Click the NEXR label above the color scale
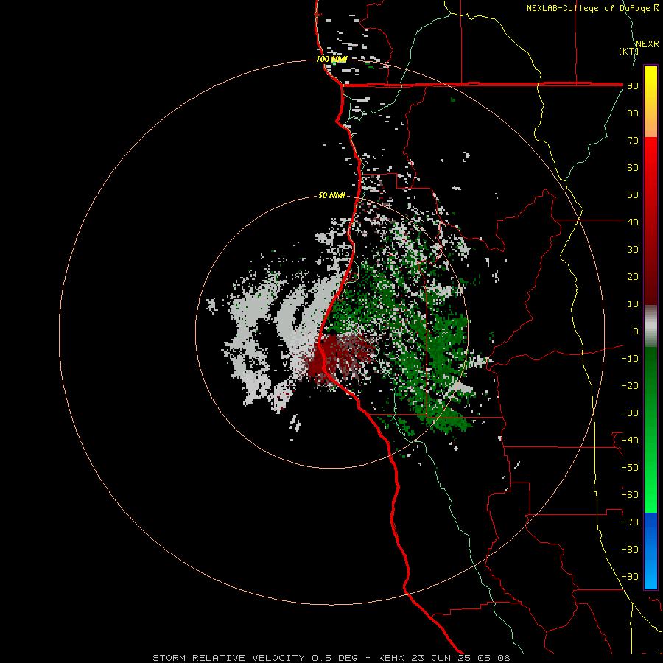The image size is (663, 663). point(648,44)
